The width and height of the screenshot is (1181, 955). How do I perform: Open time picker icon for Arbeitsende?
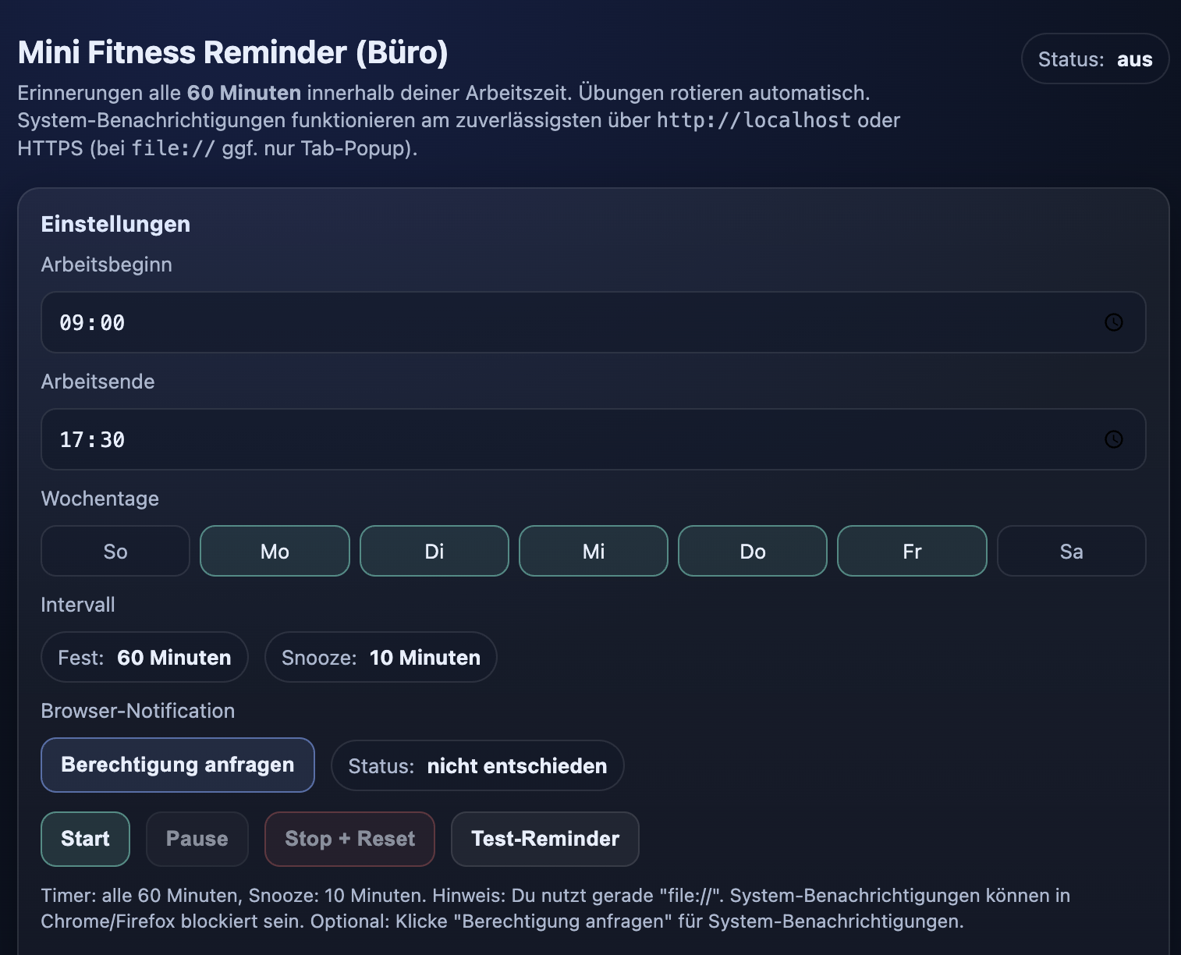(x=1113, y=439)
